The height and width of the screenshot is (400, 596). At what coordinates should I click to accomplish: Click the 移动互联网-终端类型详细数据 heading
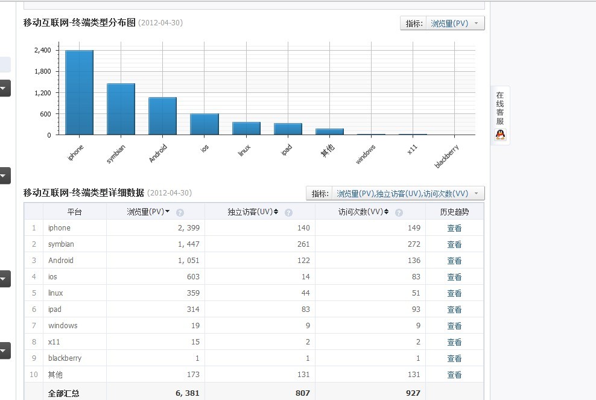coord(84,193)
